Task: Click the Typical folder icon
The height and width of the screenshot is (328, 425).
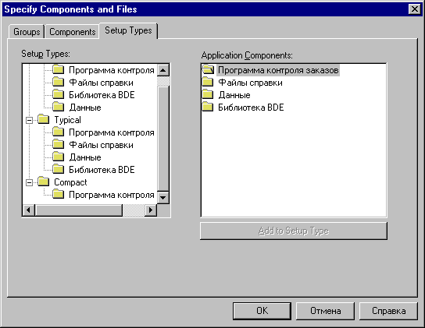Action: click(x=44, y=119)
